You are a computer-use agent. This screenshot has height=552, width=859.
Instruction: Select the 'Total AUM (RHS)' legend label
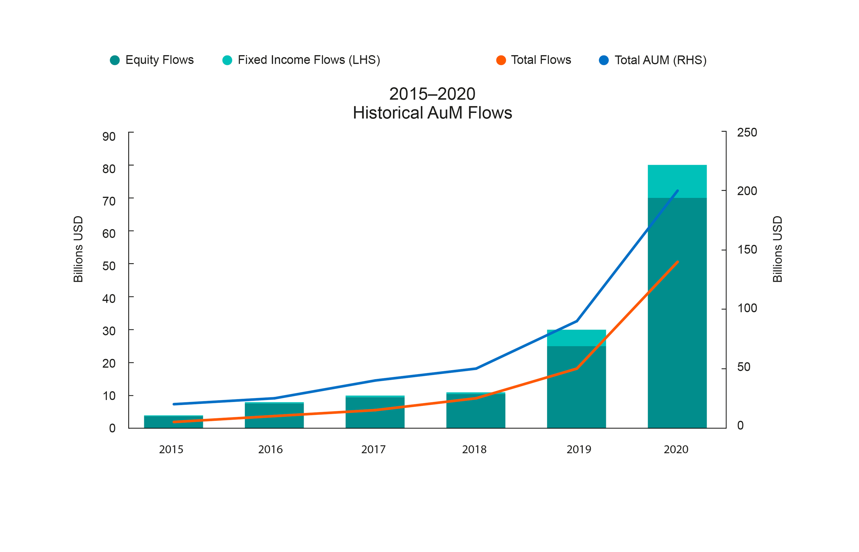[661, 60]
